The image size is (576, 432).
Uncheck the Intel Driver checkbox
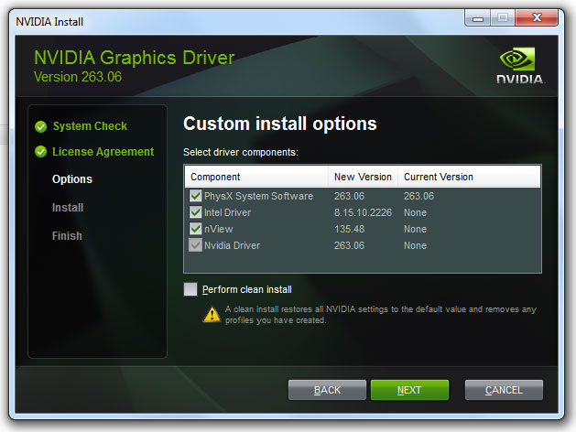pyautogui.click(x=195, y=212)
